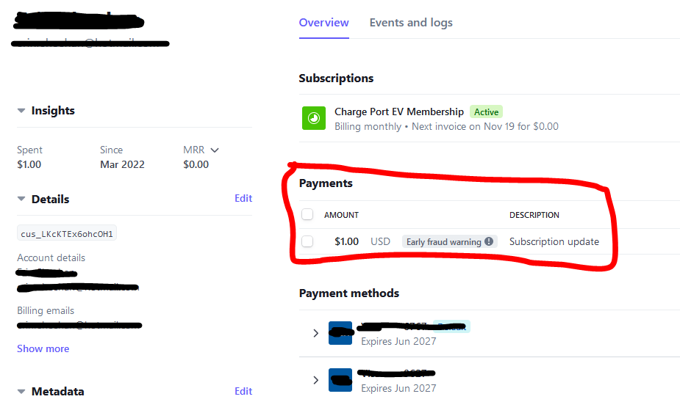Image resolution: width=680 pixels, height=402 pixels.
Task: Switch to the Events and logs tab
Action: point(411,23)
